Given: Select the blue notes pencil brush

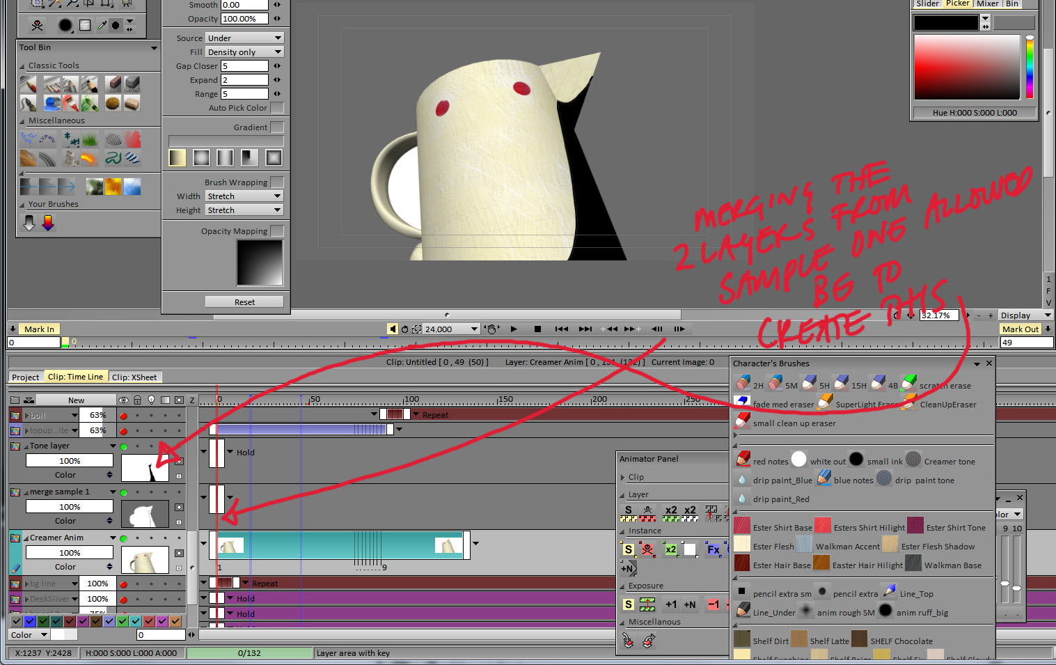Looking at the screenshot, I should (823, 478).
